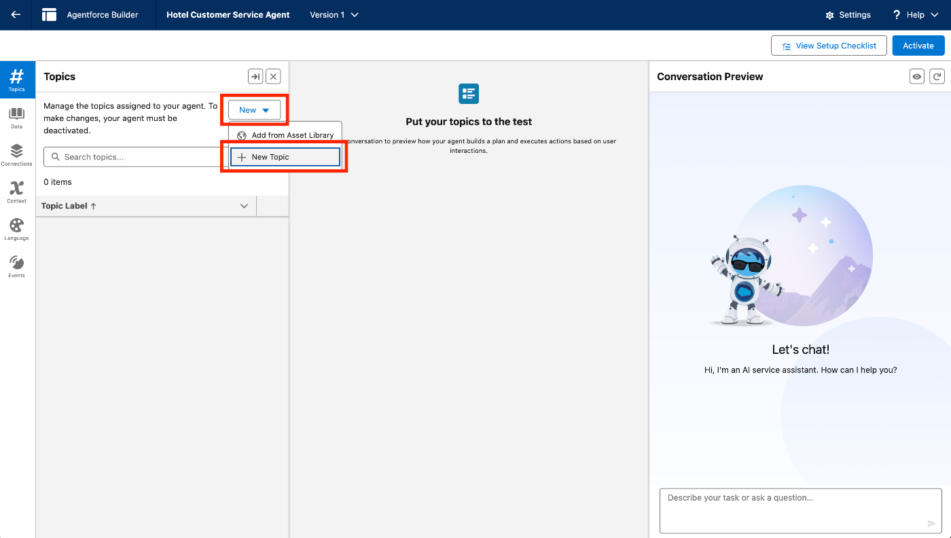Click the chat message input box

(800, 511)
